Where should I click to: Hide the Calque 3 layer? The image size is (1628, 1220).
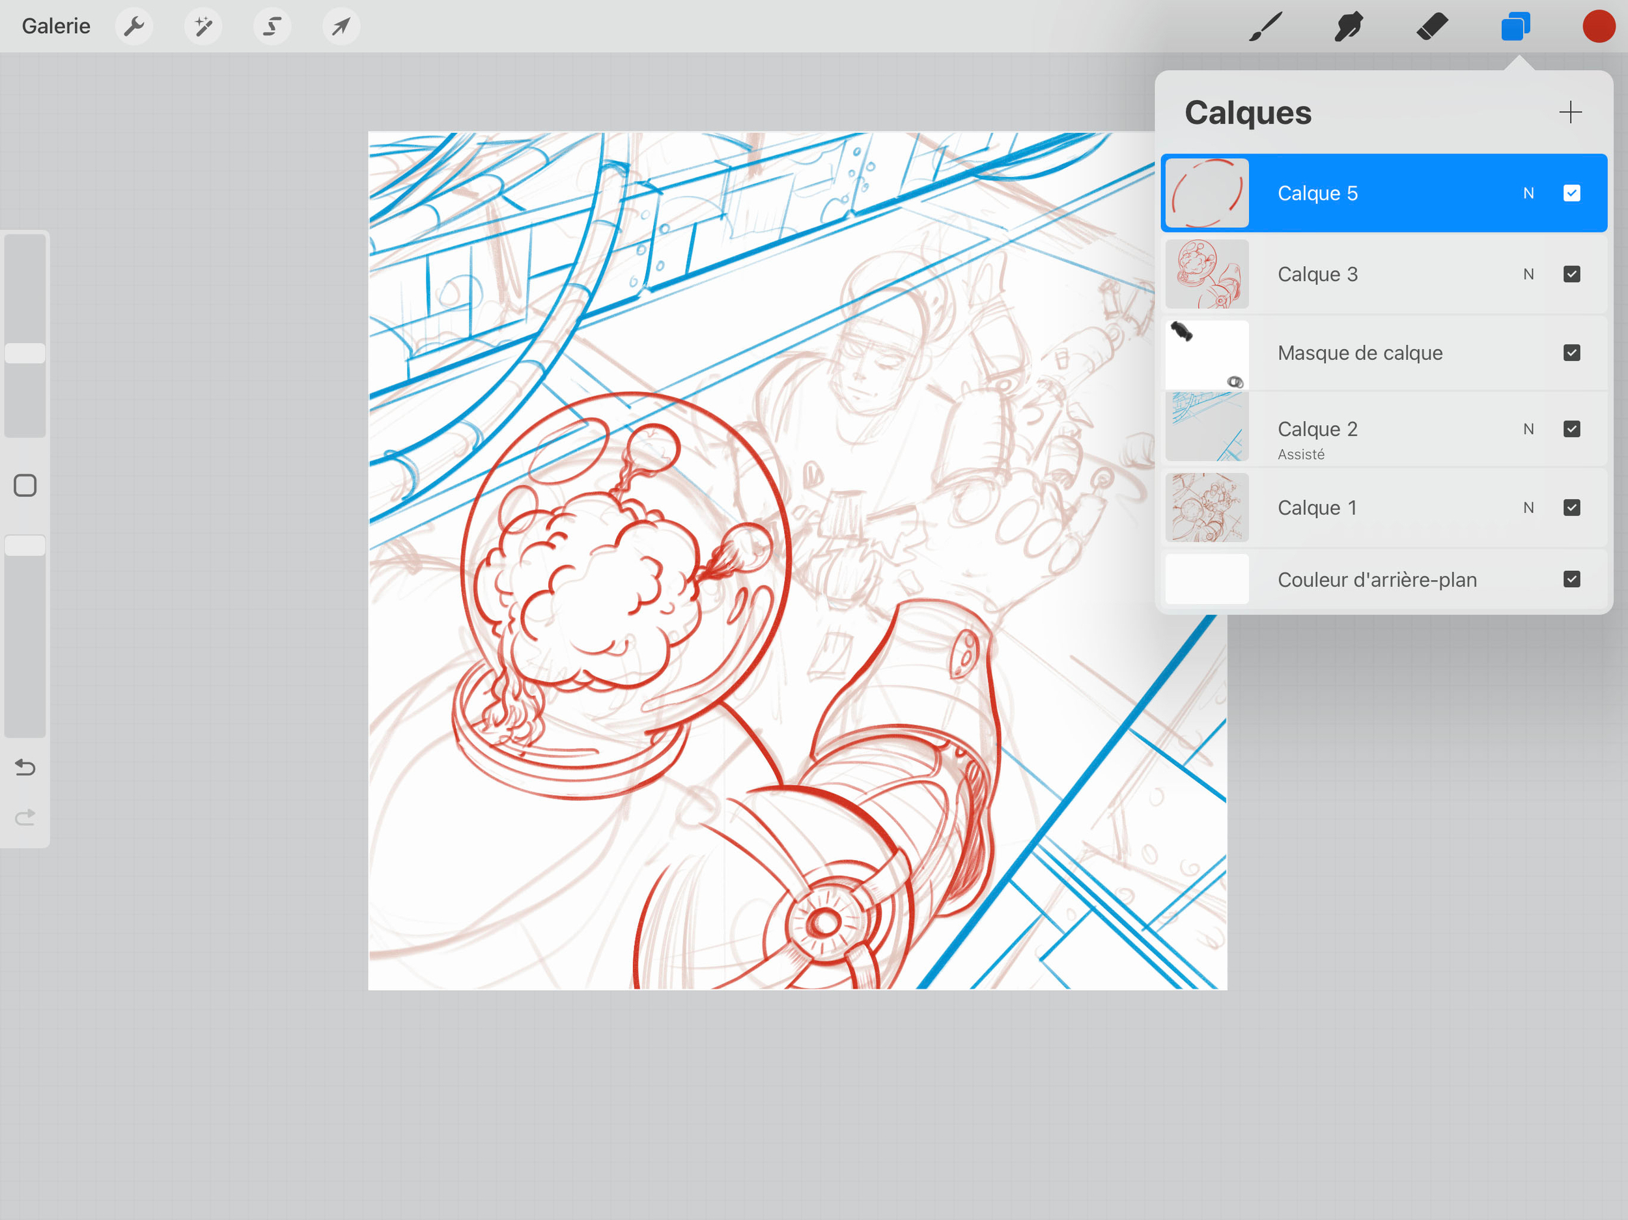(x=1571, y=273)
